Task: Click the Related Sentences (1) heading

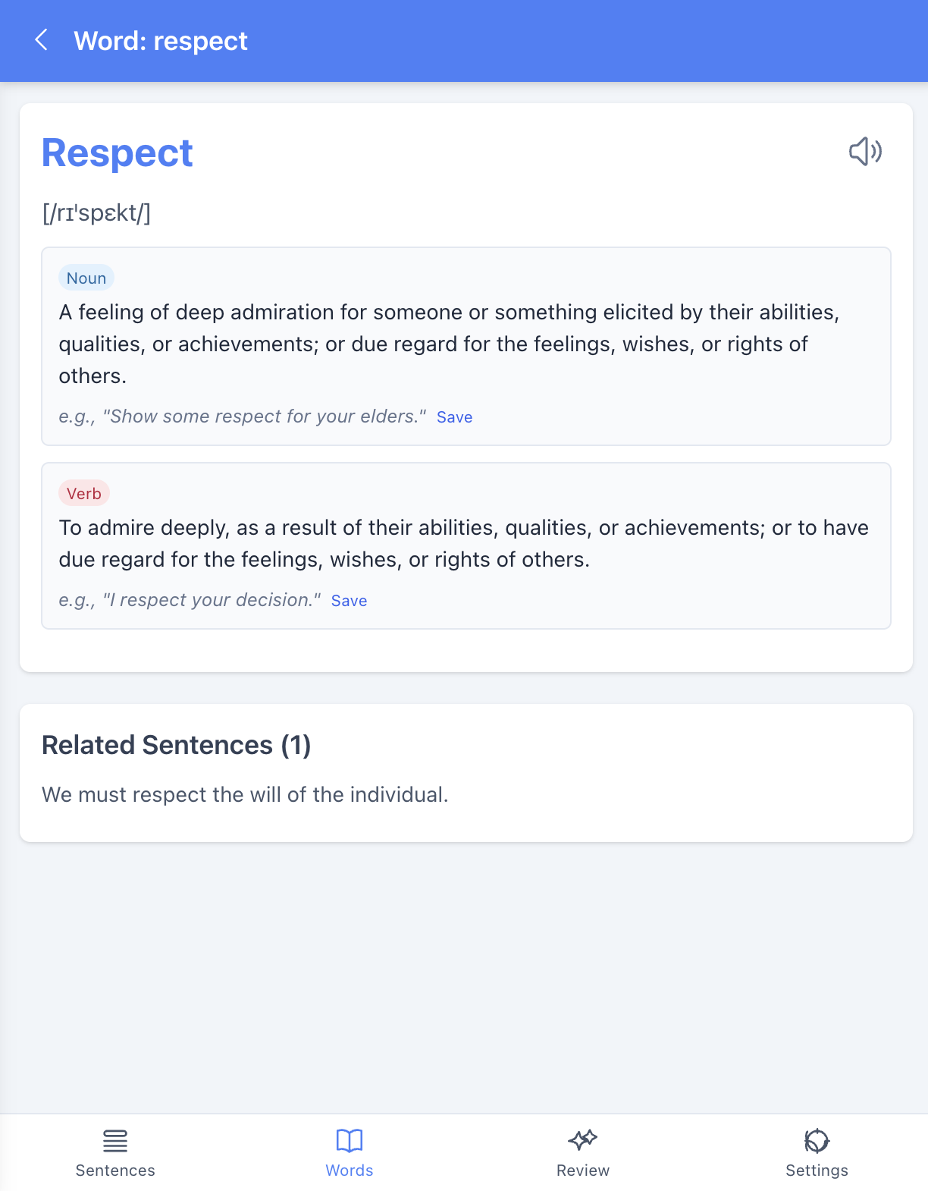Action: click(177, 745)
